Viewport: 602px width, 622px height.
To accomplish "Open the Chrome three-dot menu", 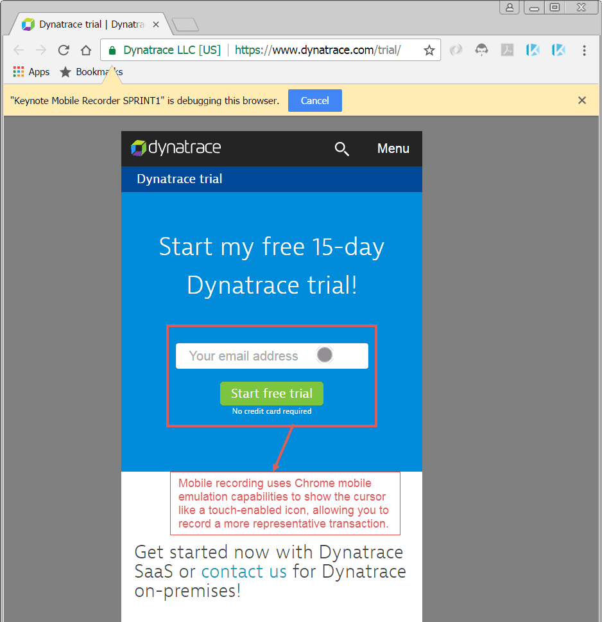I will click(x=584, y=50).
